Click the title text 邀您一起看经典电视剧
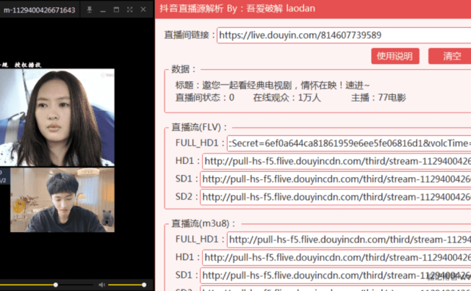The width and height of the screenshot is (471, 291). click(x=247, y=85)
